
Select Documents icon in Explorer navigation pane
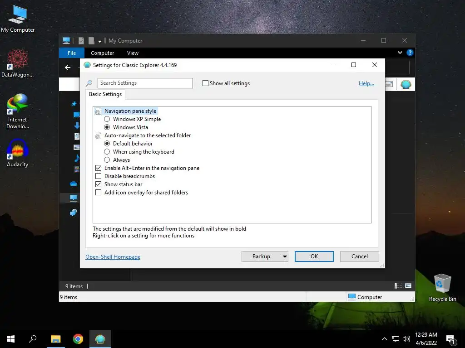(x=77, y=136)
